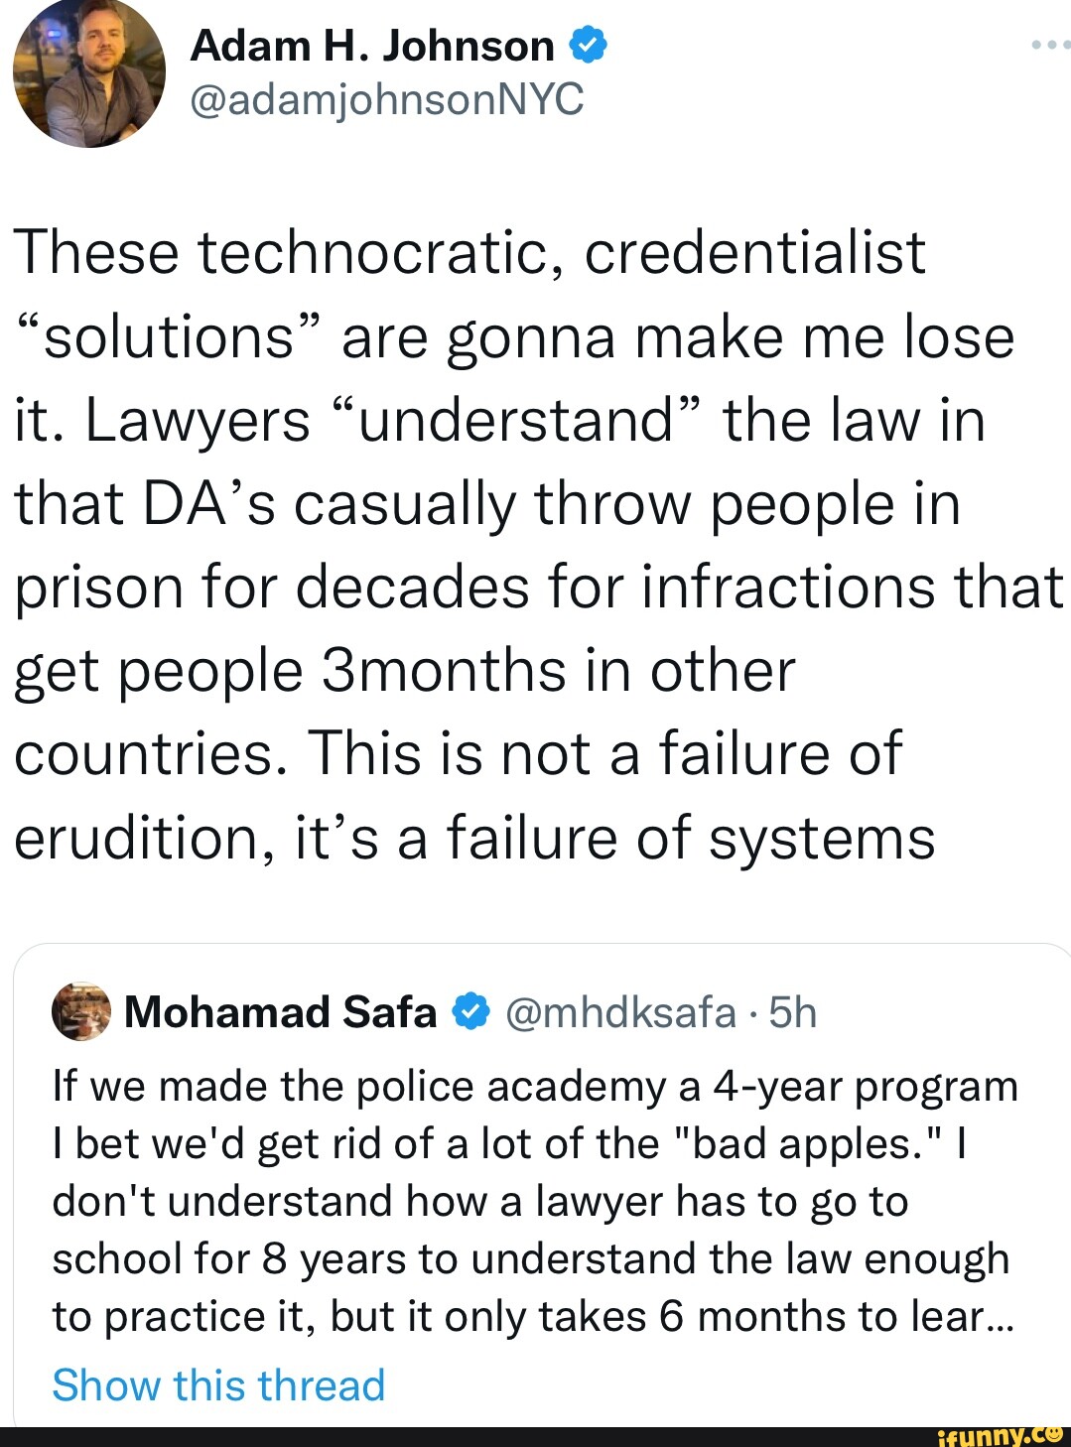Open Adam H. Johnson's profile picture

pos(89,72)
